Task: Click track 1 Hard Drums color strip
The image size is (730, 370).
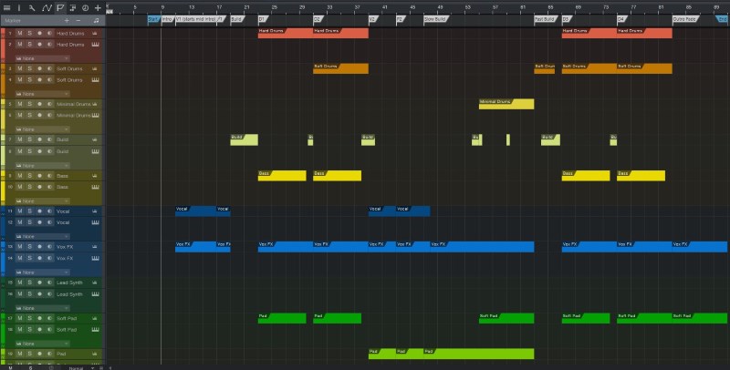Action: [3, 34]
